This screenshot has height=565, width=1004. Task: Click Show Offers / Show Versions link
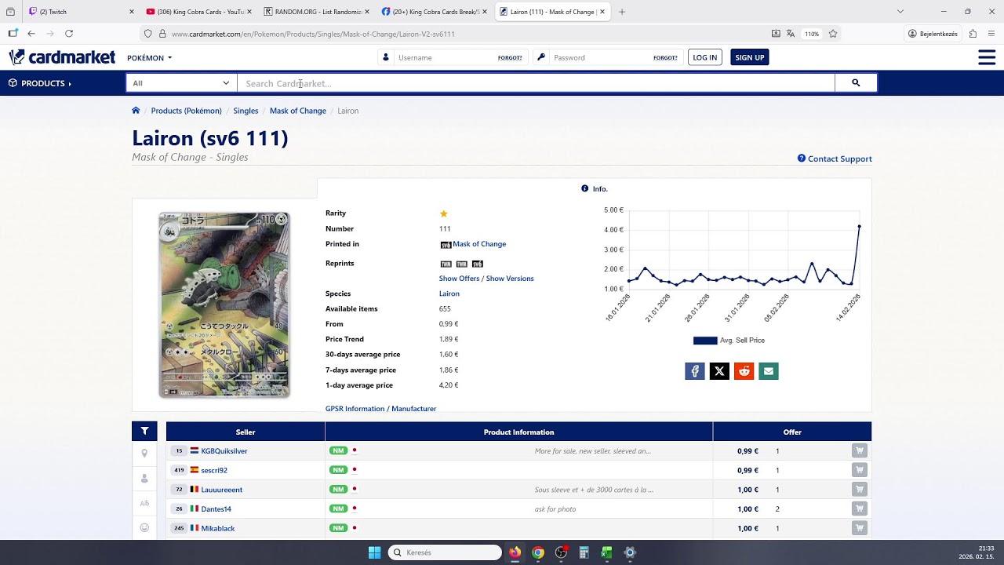[486, 279]
